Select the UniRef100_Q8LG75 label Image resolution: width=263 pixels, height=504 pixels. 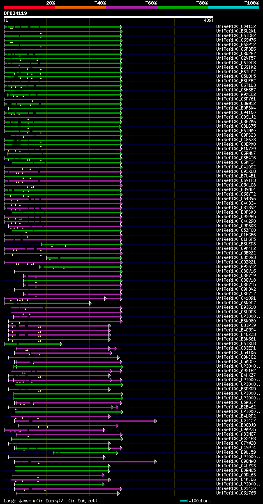click(x=236, y=126)
